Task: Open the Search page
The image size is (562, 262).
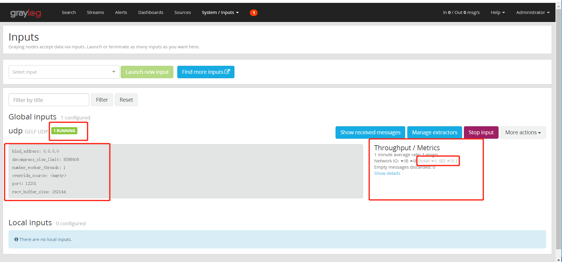Action: pyautogui.click(x=69, y=12)
